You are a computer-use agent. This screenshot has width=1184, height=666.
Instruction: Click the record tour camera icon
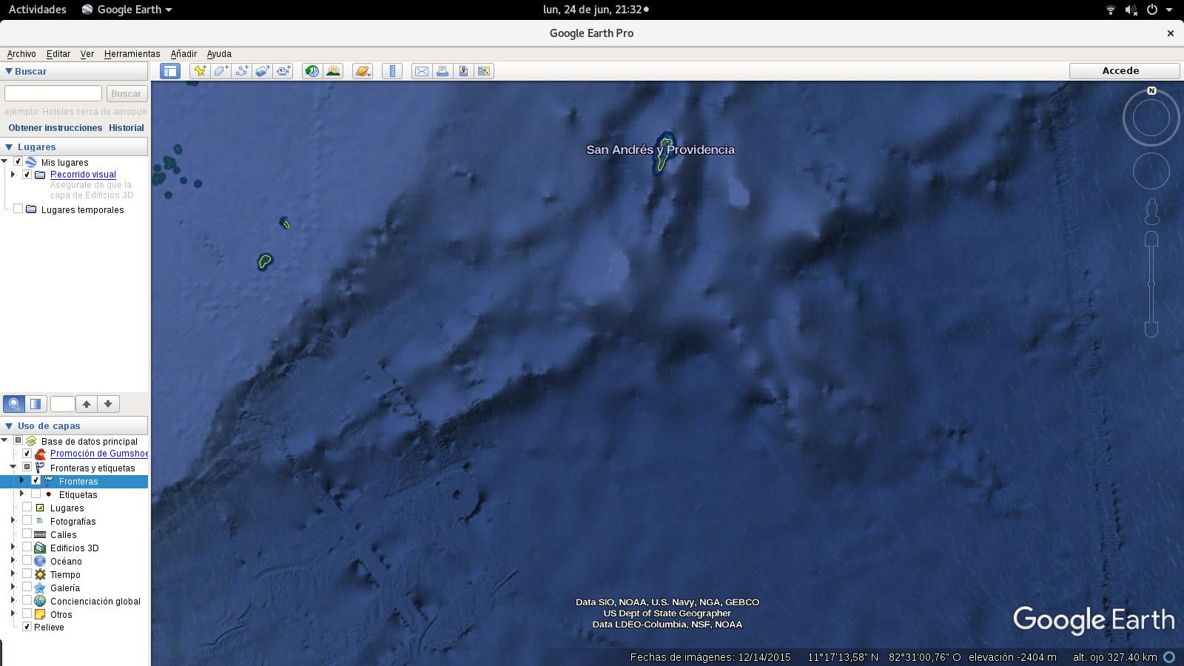click(283, 71)
